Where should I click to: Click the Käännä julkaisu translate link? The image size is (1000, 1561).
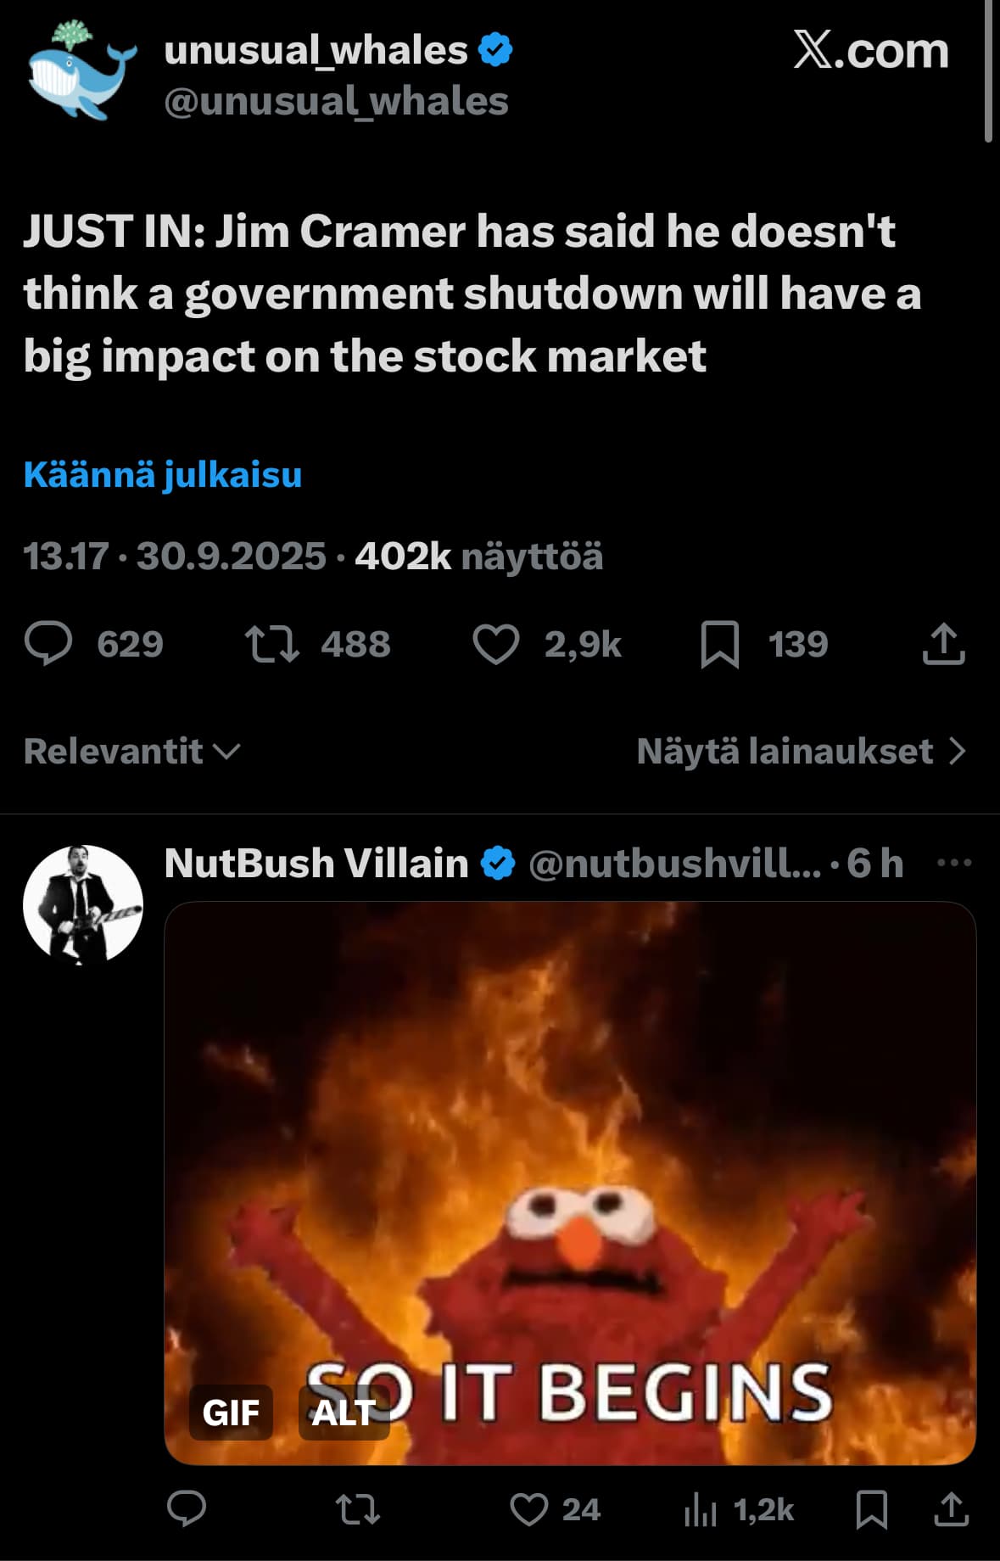(x=163, y=474)
